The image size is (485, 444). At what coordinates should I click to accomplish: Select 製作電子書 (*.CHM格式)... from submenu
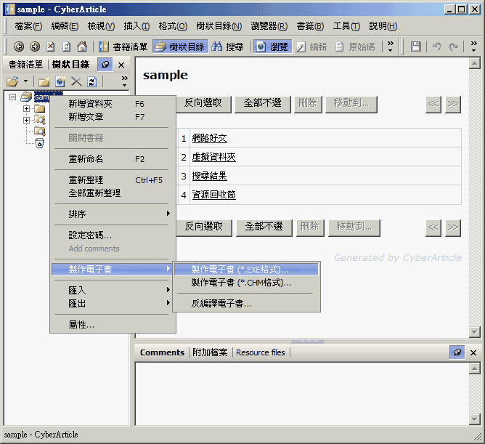pos(241,283)
